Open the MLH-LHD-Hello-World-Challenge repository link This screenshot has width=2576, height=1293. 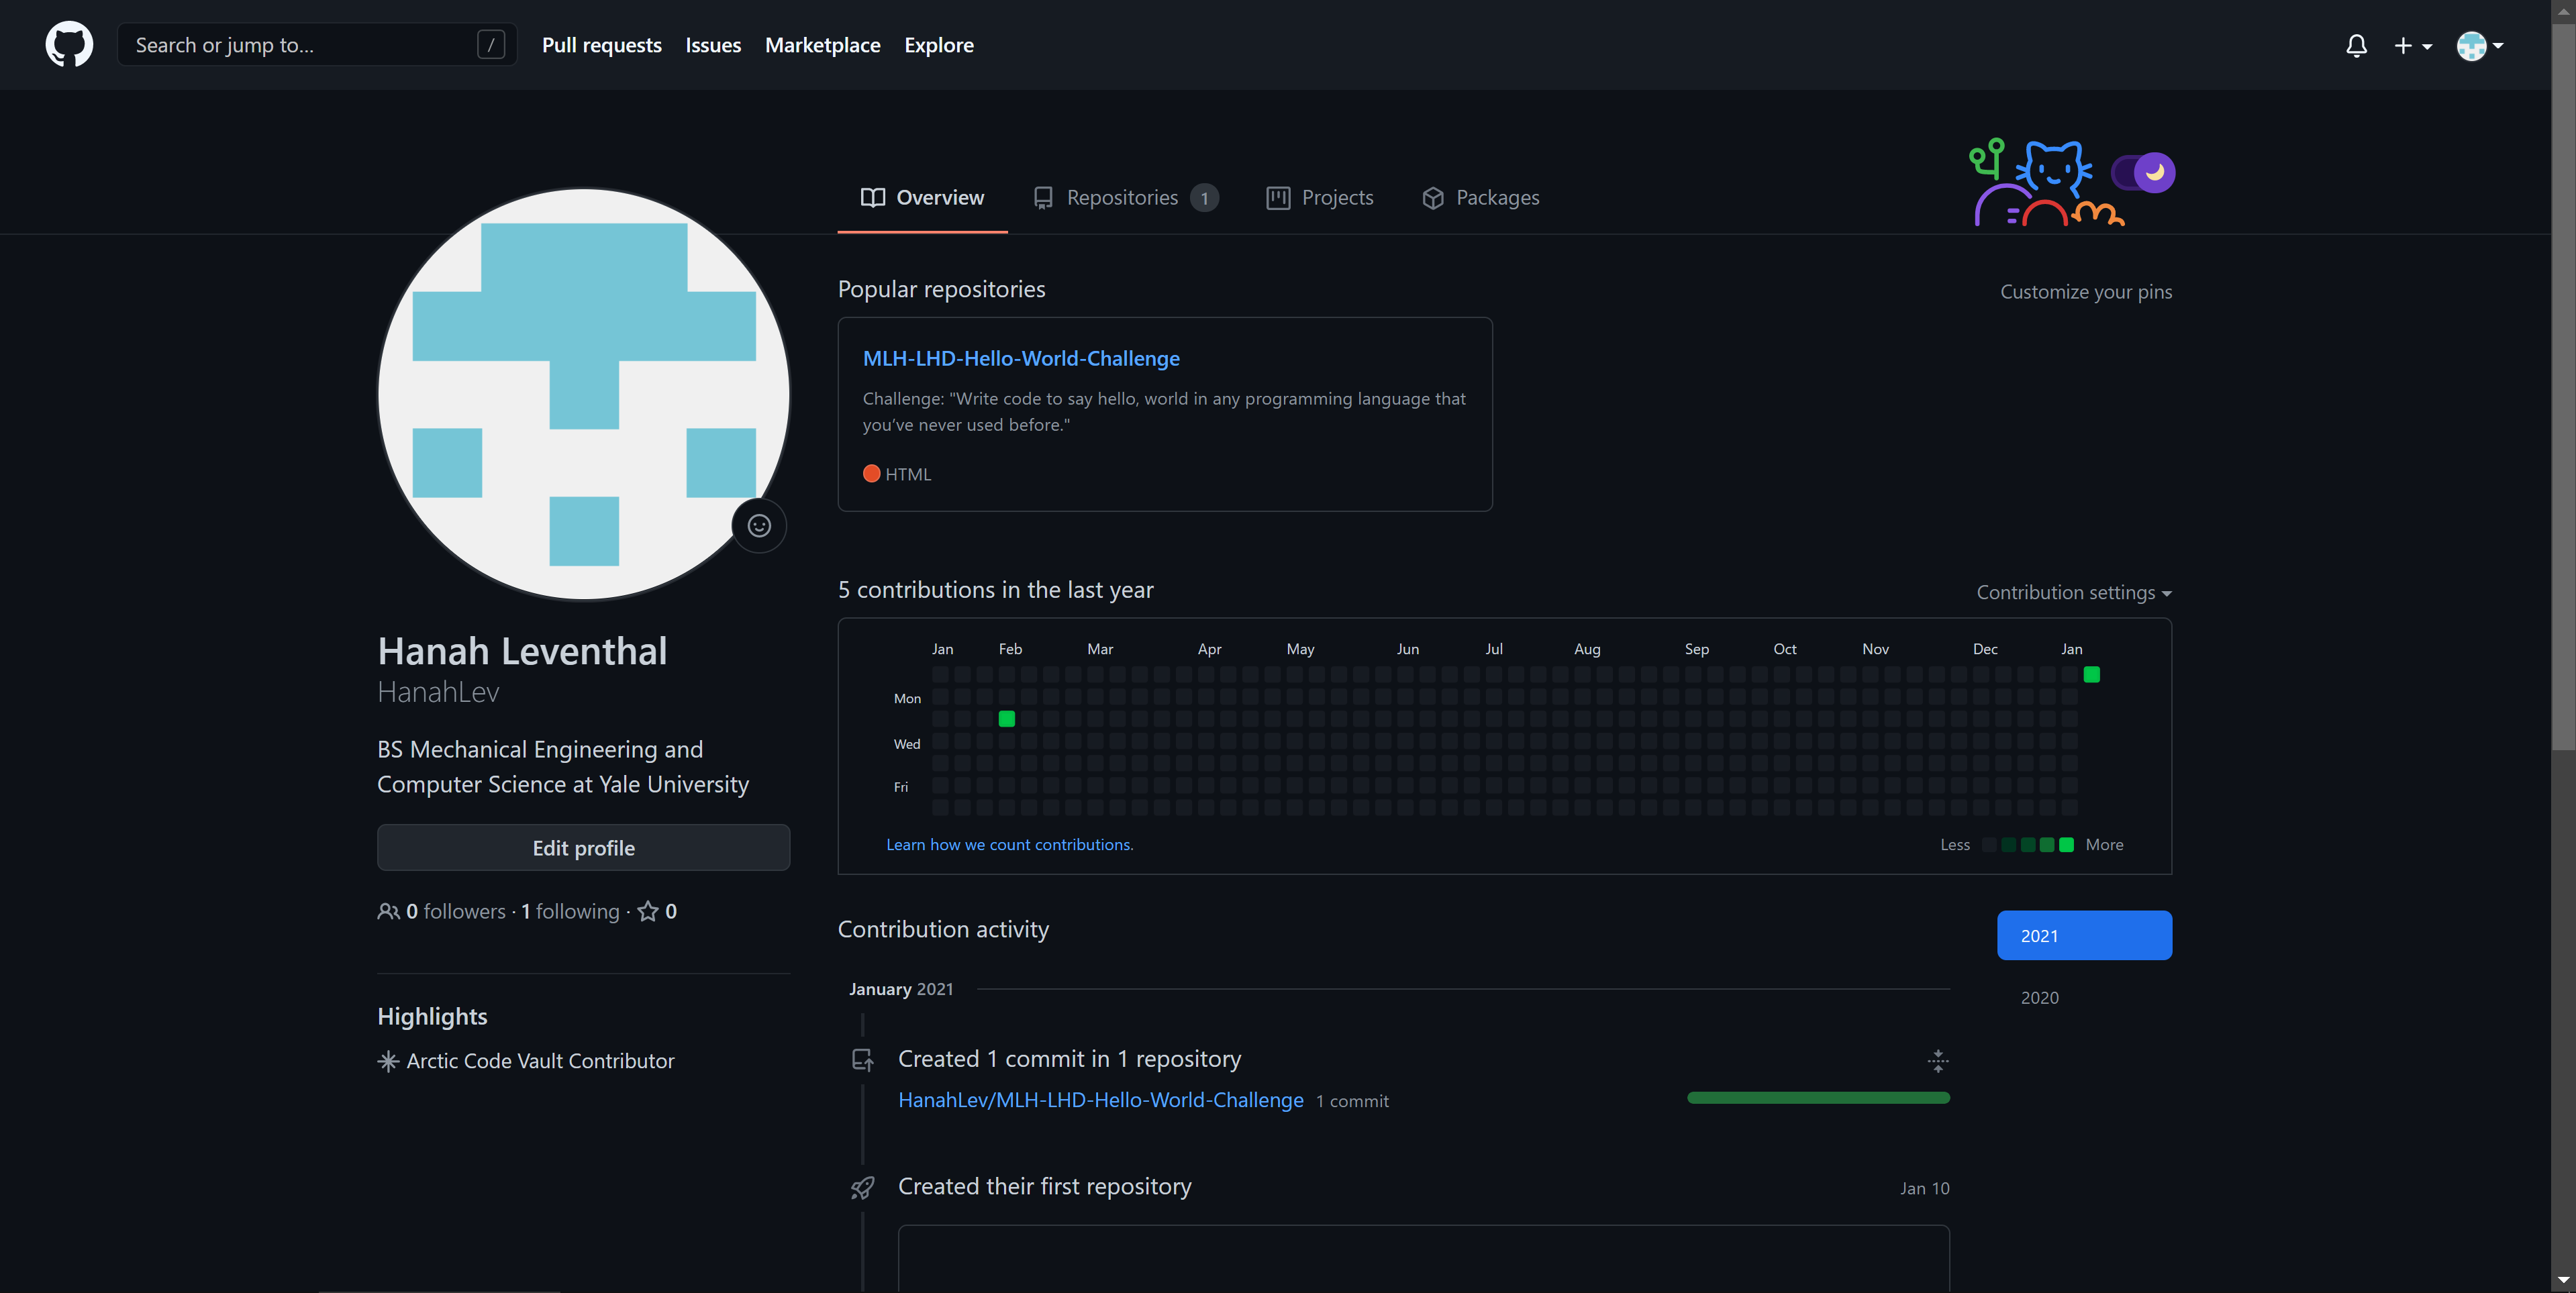(1021, 358)
